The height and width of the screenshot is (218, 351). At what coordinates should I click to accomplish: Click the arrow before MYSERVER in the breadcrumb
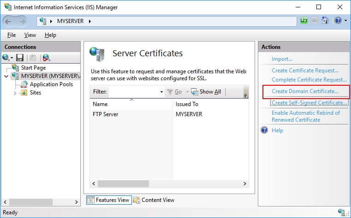tap(51, 21)
